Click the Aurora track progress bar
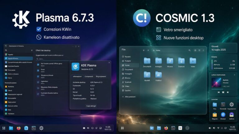239x134 pixels. click(x=223, y=89)
